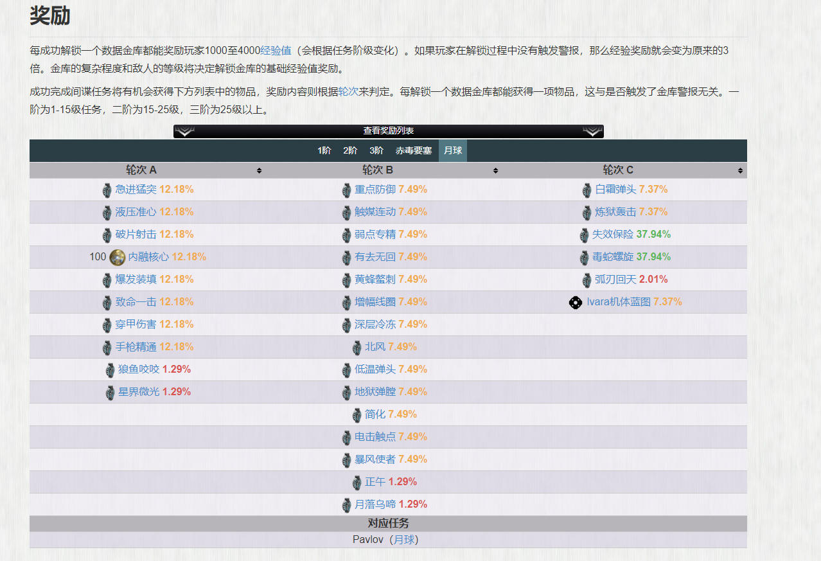Open the 暴风使者 mod link
This screenshot has height=561, width=821.
[x=375, y=459]
